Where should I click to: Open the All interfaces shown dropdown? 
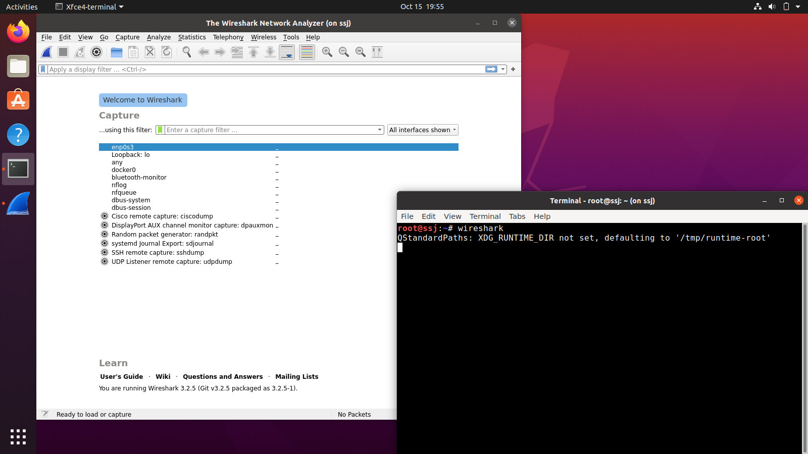point(423,130)
